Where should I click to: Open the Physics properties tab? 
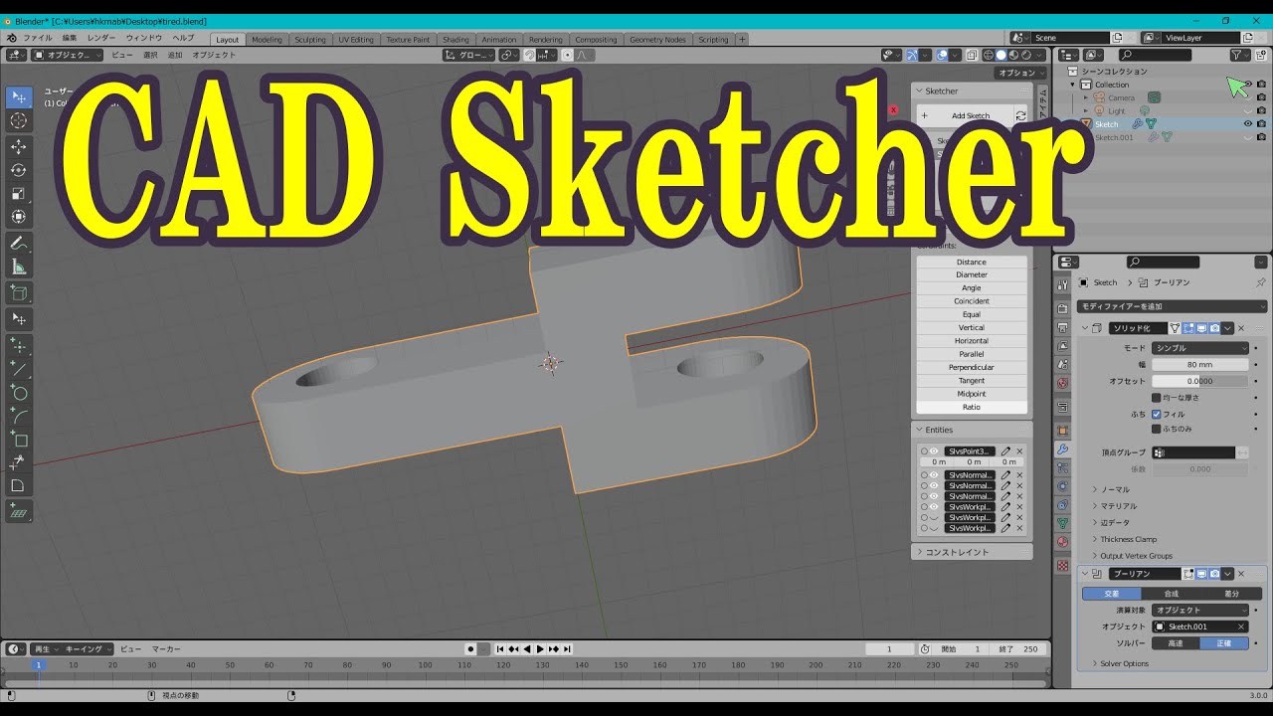click(1062, 486)
